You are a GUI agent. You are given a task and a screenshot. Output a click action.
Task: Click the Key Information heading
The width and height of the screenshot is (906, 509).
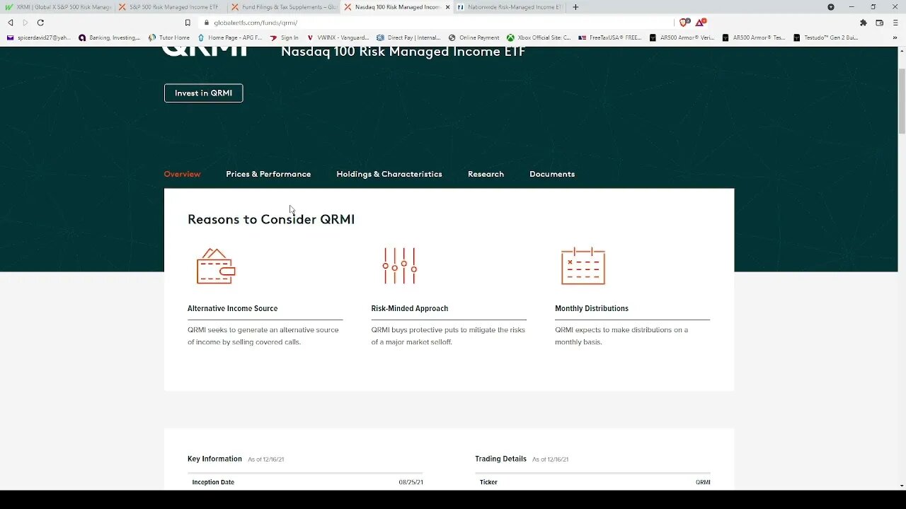pos(214,459)
